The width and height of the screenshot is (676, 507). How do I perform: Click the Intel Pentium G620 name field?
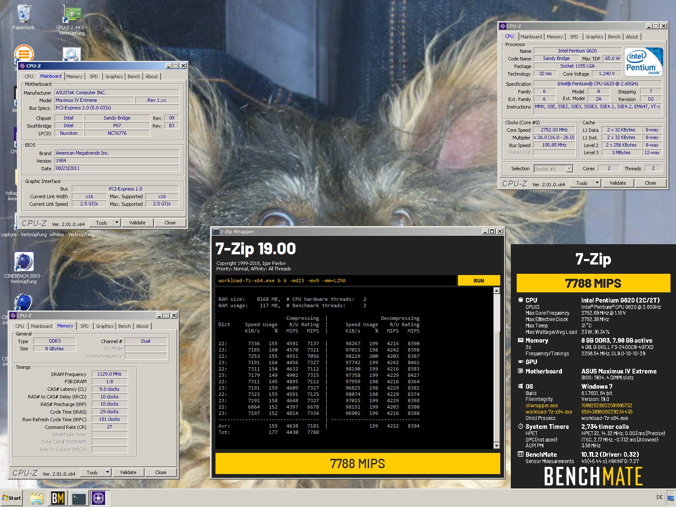tap(577, 51)
